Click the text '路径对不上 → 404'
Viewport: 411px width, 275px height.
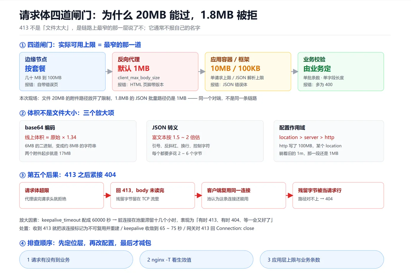point(315,199)
